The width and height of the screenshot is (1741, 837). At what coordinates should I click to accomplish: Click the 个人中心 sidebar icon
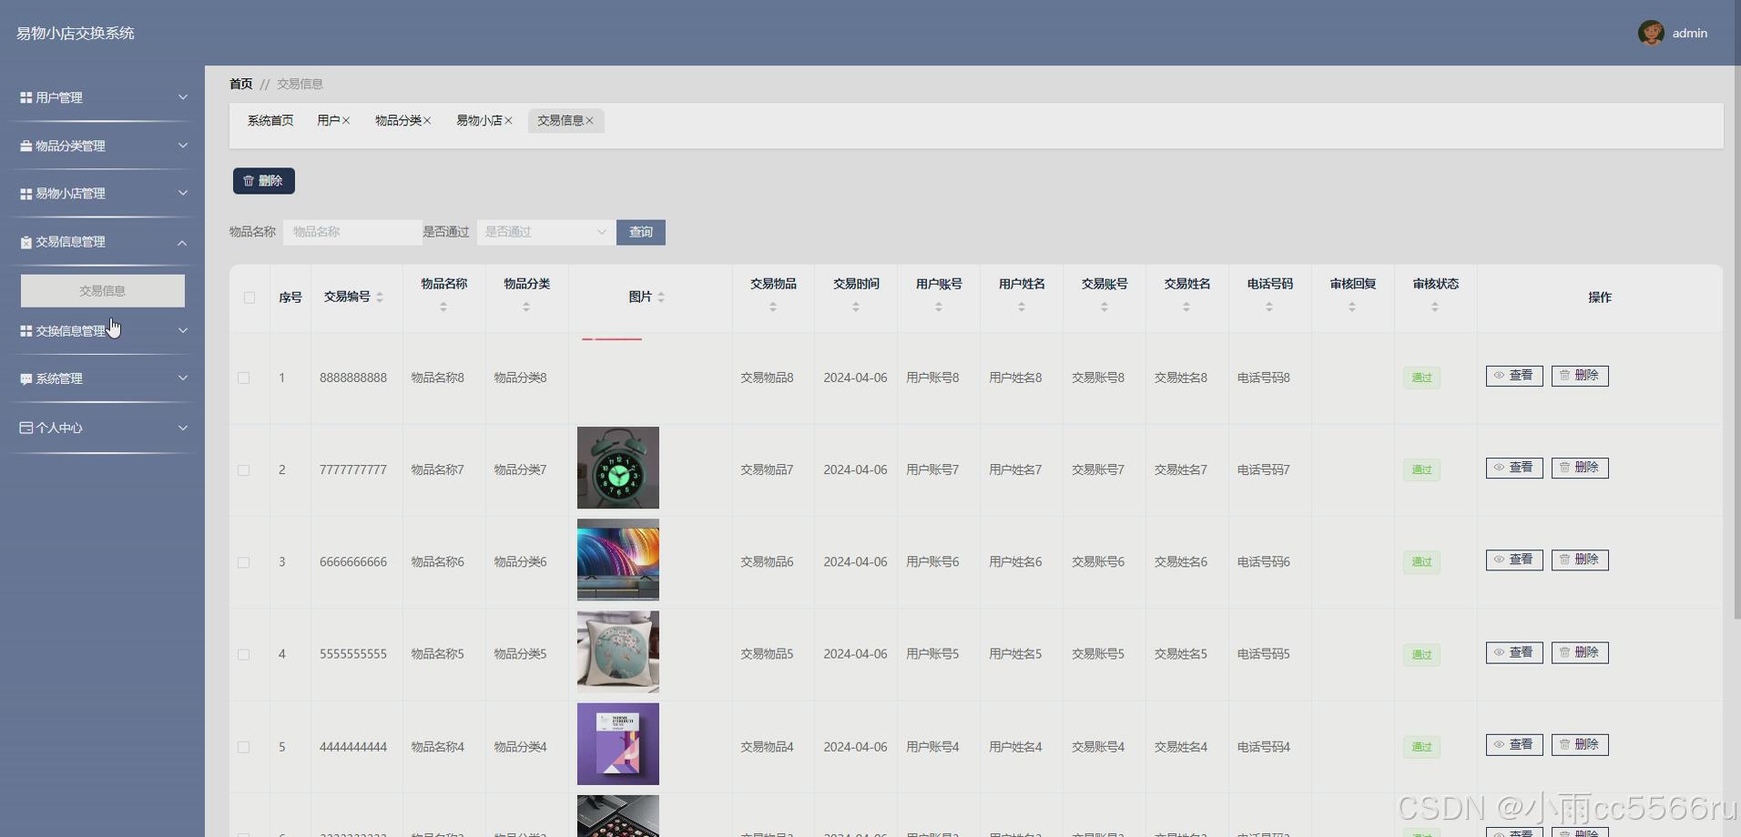click(26, 428)
